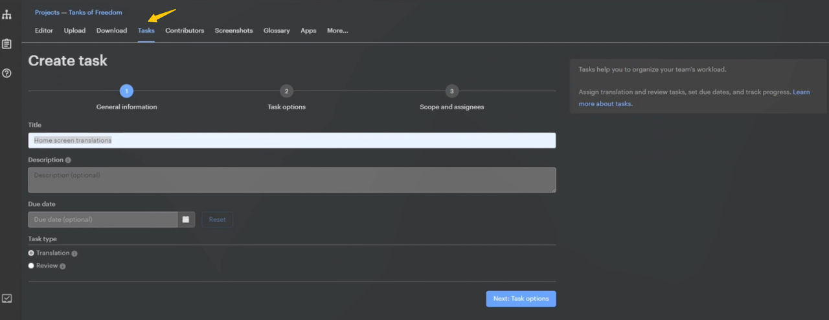Jump to step 3 Scope and assignees

click(451, 92)
